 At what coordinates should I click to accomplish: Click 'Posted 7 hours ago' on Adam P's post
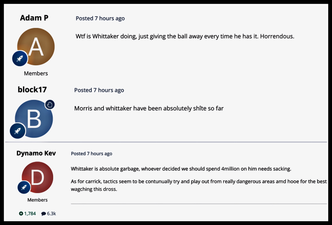[x=100, y=18]
